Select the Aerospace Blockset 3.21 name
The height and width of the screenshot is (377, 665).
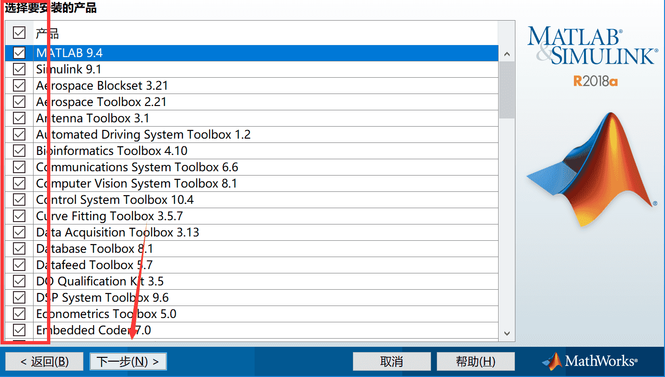click(x=102, y=85)
